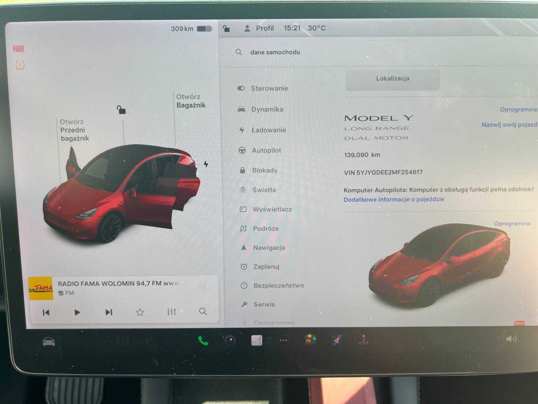Select Serwis menu item
The width and height of the screenshot is (538, 404).
click(x=265, y=304)
